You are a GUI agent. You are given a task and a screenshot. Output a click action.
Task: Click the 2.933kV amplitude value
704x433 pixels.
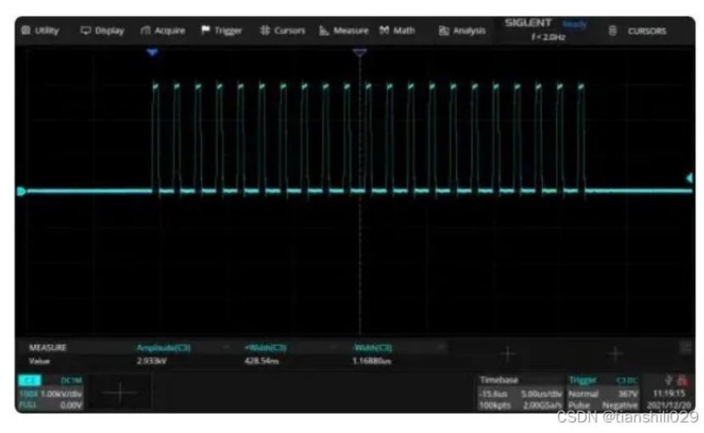click(x=151, y=361)
